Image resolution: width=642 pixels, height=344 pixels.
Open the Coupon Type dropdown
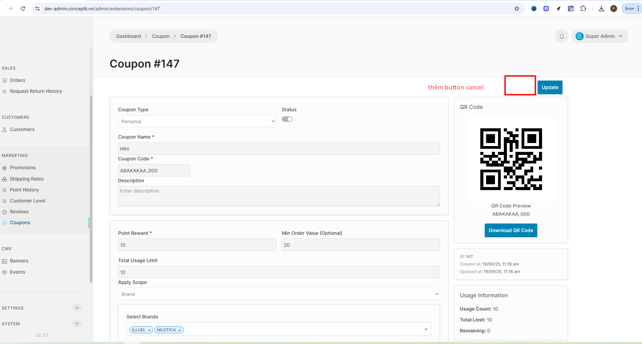click(x=197, y=121)
